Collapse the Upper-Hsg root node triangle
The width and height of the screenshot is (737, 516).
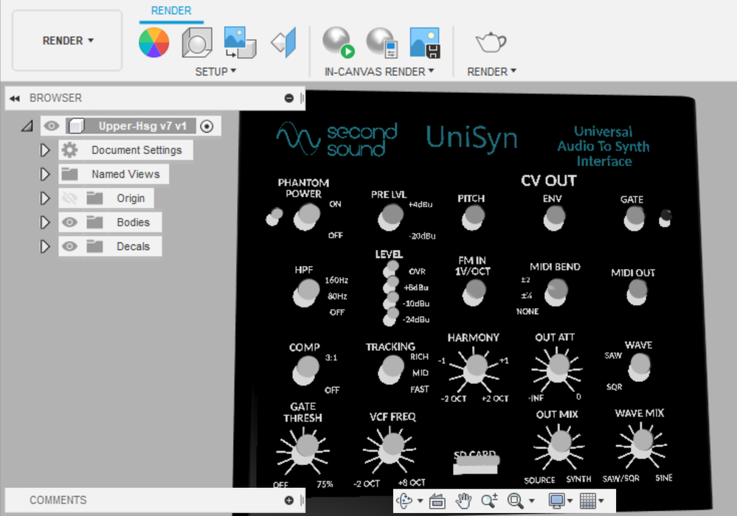coord(27,126)
